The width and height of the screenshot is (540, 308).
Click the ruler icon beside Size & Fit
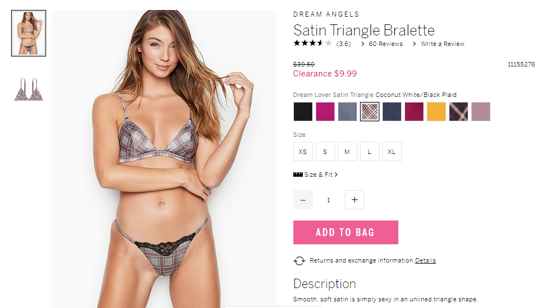pyautogui.click(x=298, y=174)
